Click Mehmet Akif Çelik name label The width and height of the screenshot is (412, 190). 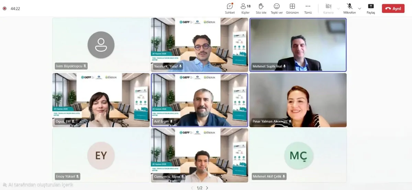click(269, 177)
